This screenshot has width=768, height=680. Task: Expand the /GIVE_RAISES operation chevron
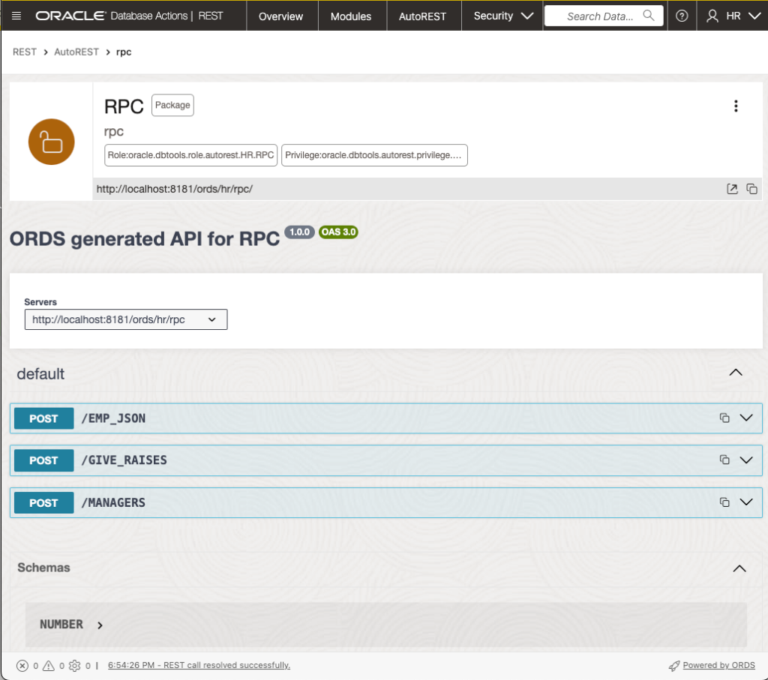[x=746, y=460]
